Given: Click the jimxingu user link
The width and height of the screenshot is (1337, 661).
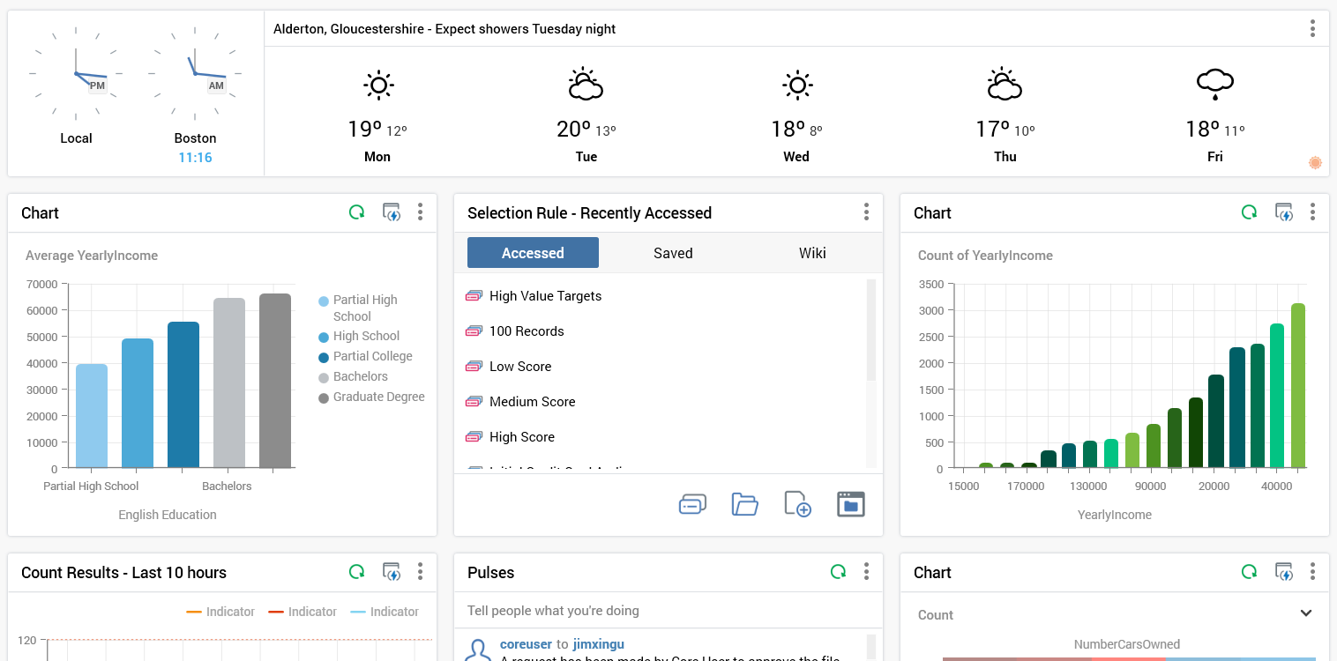Looking at the screenshot, I should point(598,644).
